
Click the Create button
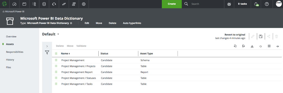click(x=172, y=4)
